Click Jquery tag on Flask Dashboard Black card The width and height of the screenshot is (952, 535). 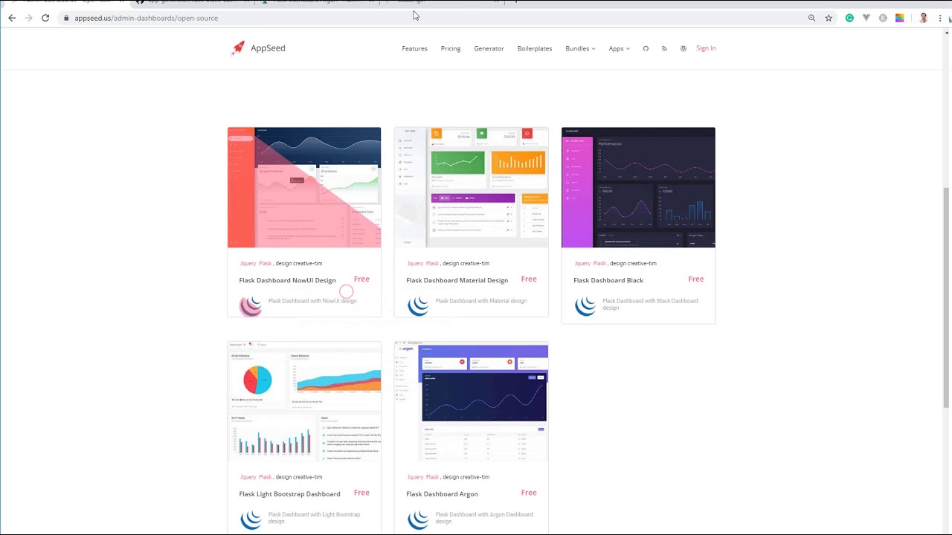pos(582,263)
